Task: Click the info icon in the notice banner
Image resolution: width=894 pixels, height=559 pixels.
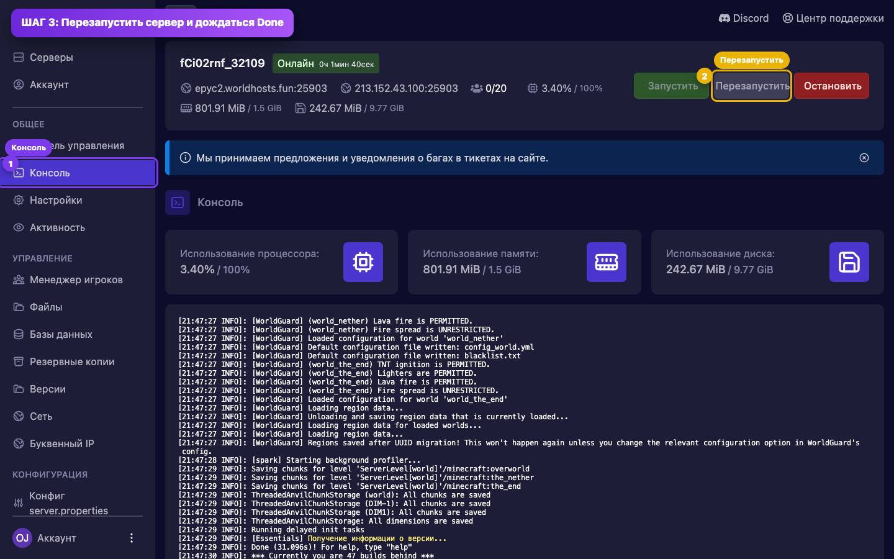Action: coord(185,158)
